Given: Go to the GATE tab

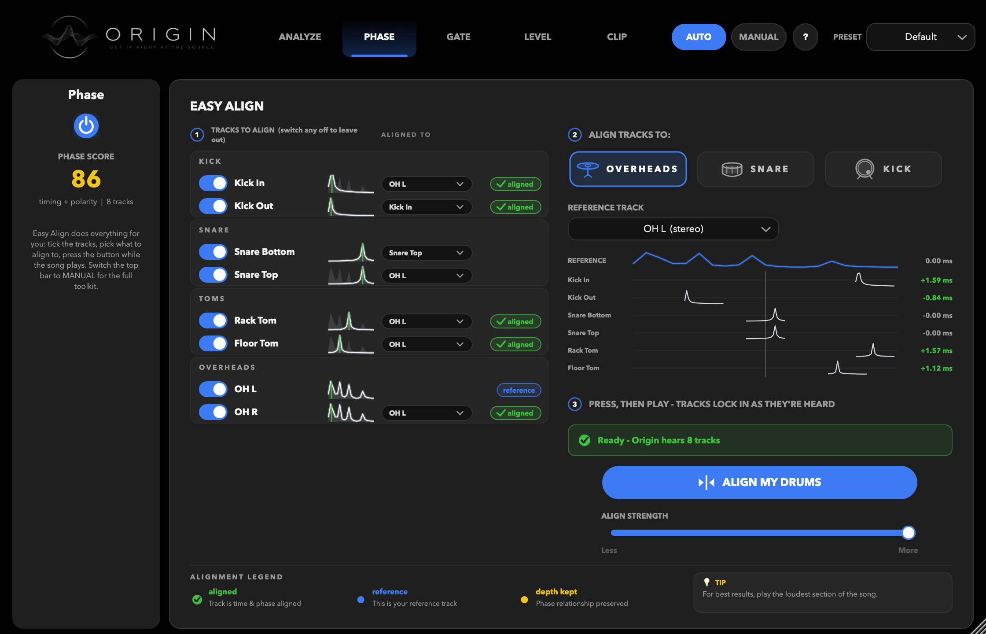Looking at the screenshot, I should 458,37.
